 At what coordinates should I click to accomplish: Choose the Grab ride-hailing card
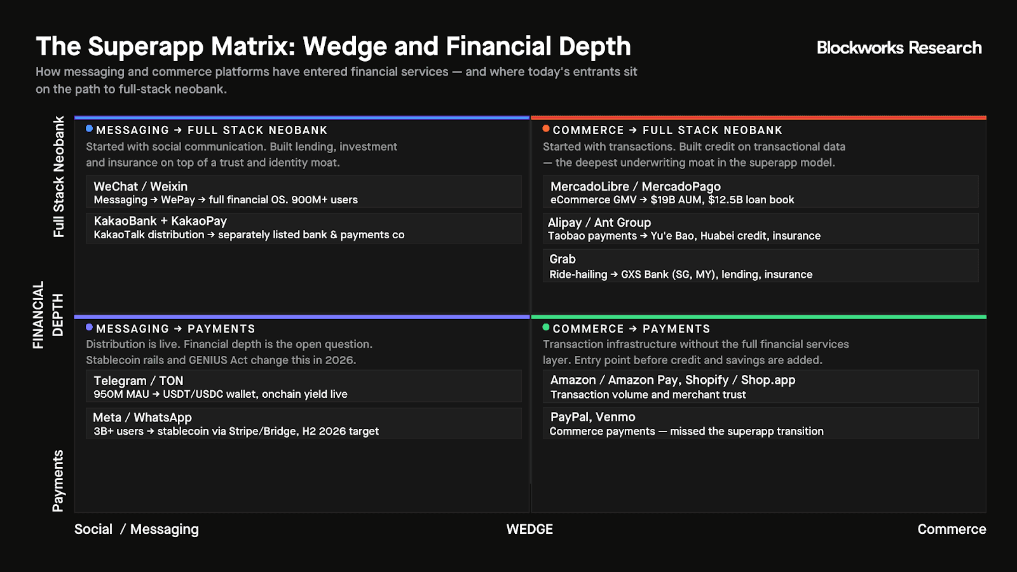761,266
